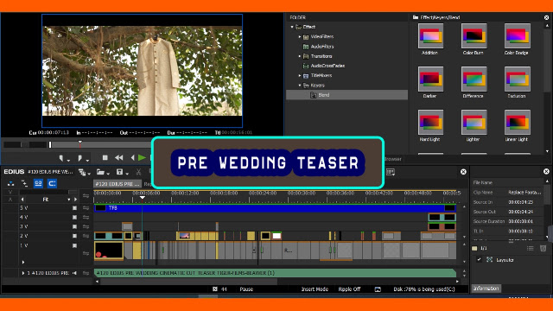Image resolution: width=553 pixels, height=311 pixels.
Task: Expand the Transitions folder
Action: click(300, 56)
